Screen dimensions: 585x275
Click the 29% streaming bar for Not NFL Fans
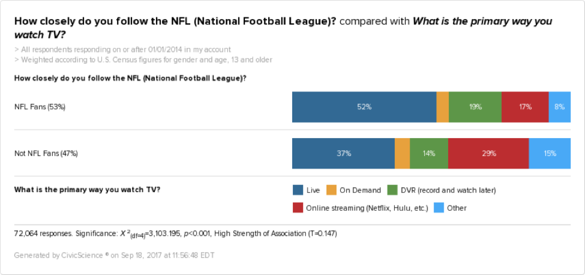click(x=488, y=153)
